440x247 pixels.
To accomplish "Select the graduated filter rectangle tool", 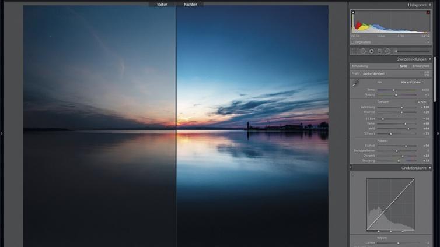I will (x=380, y=51).
